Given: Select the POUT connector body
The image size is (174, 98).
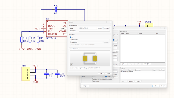Looking at the screenshot, I should [x=149, y=25].
